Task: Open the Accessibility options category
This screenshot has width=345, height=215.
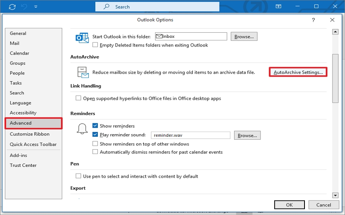Action: (34, 113)
